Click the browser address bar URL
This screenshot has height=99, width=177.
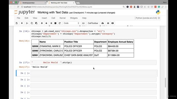[58, 7]
